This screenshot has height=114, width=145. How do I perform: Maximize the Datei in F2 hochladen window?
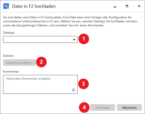click(x=127, y=6)
